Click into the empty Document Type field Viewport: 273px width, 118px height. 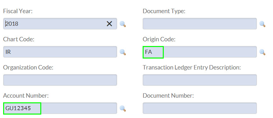coord(200,23)
